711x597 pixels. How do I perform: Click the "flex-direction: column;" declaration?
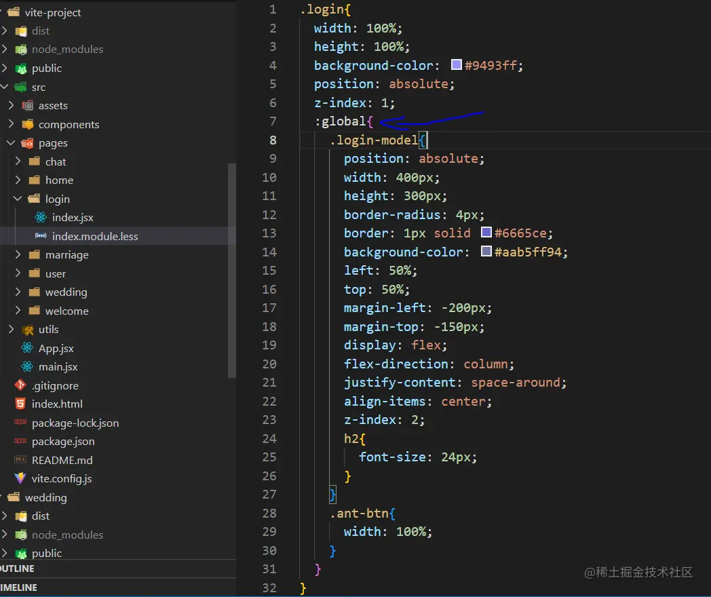tap(429, 364)
